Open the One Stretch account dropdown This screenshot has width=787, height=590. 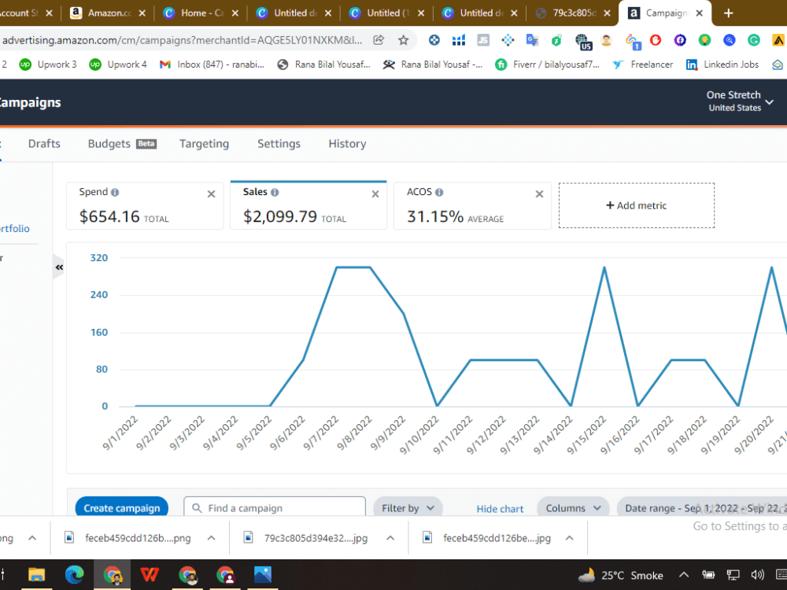[x=740, y=101]
